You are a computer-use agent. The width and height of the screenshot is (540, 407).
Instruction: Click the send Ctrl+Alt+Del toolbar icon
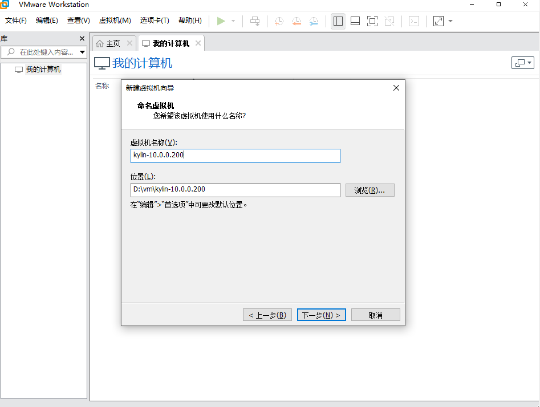click(x=255, y=21)
